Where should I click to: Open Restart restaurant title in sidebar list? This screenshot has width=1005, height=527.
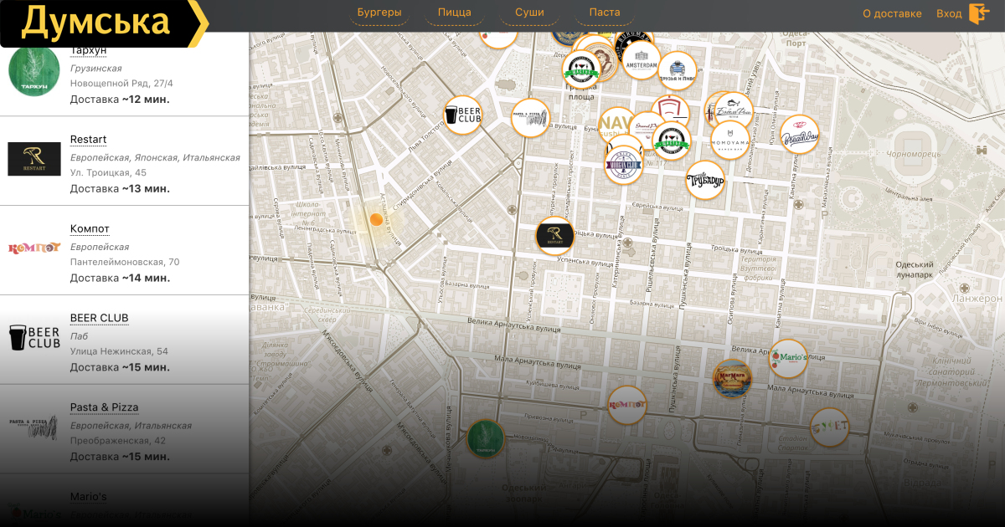tap(88, 140)
